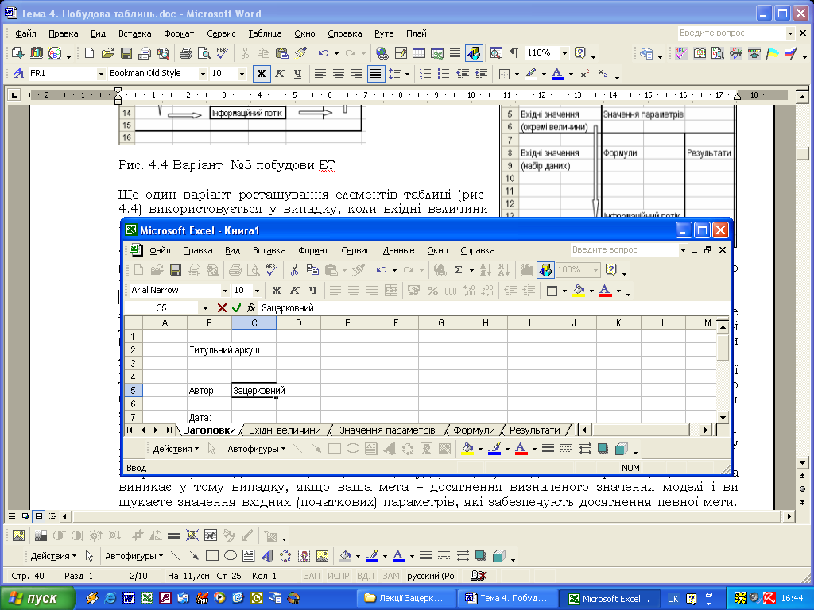This screenshot has height=610, width=814.
Task: Select Rectangle tool in Word drawing bar
Action: [x=211, y=556]
